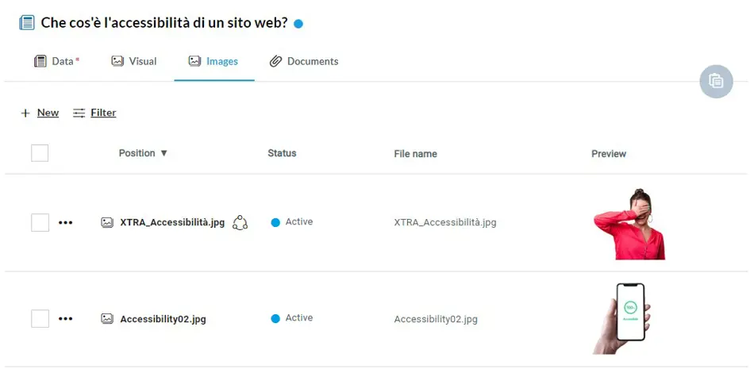Open the Filter options
The width and height of the screenshot is (754, 373).
tap(94, 113)
